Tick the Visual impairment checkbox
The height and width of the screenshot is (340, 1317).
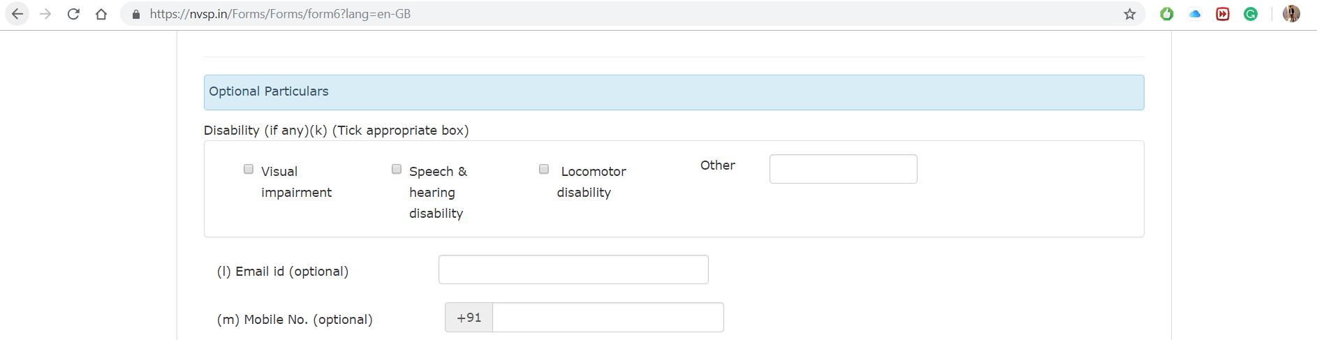tap(249, 169)
